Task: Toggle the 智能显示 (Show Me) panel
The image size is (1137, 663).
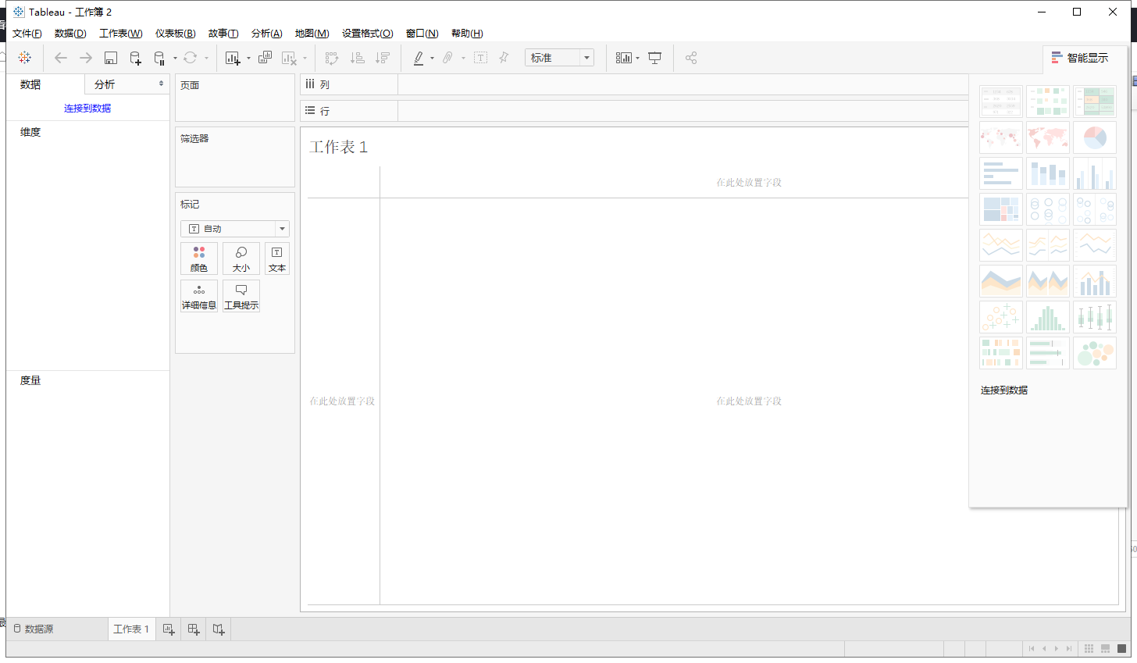Action: coord(1080,58)
